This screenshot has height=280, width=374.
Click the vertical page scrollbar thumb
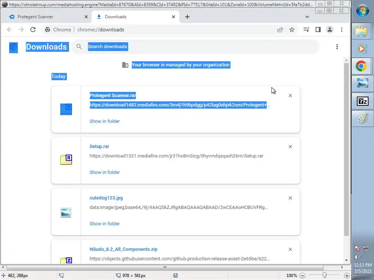(346, 149)
